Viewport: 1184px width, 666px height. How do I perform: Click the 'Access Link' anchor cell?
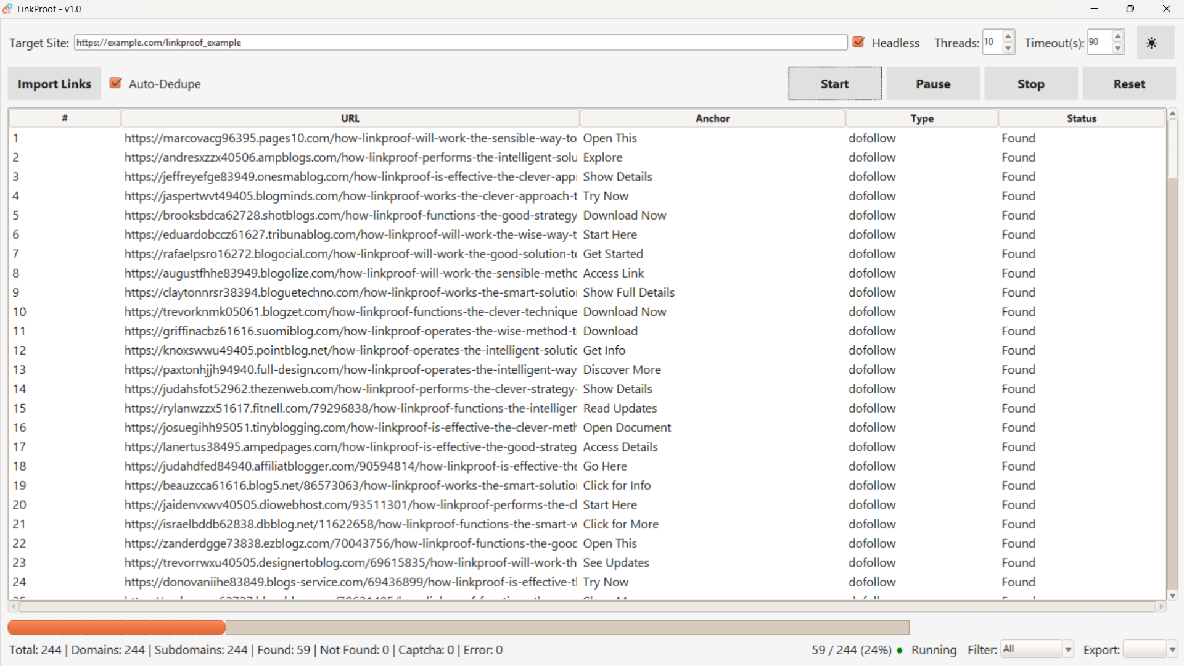pos(614,273)
